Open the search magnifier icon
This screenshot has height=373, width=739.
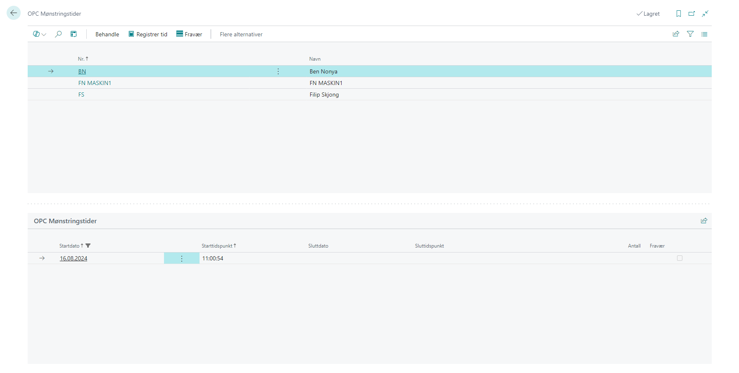coord(58,34)
